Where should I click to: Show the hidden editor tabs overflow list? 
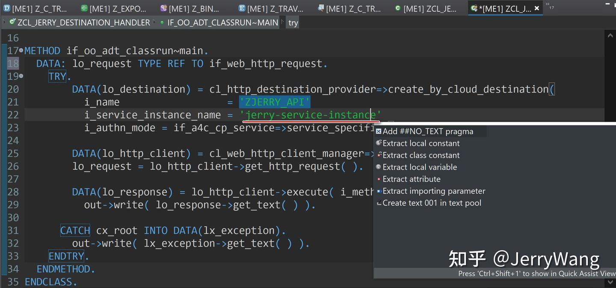550,6
